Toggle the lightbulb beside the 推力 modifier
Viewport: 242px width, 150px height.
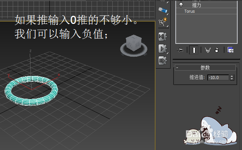[181, 5]
